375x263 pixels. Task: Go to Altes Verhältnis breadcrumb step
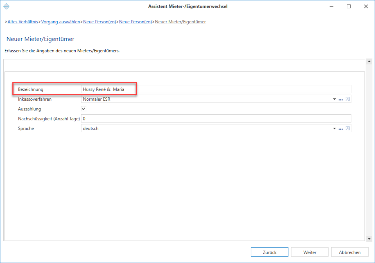[23, 22]
